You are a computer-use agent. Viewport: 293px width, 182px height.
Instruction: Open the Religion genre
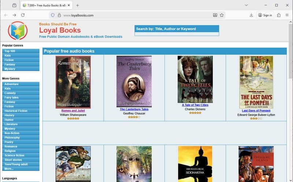pos(21,151)
